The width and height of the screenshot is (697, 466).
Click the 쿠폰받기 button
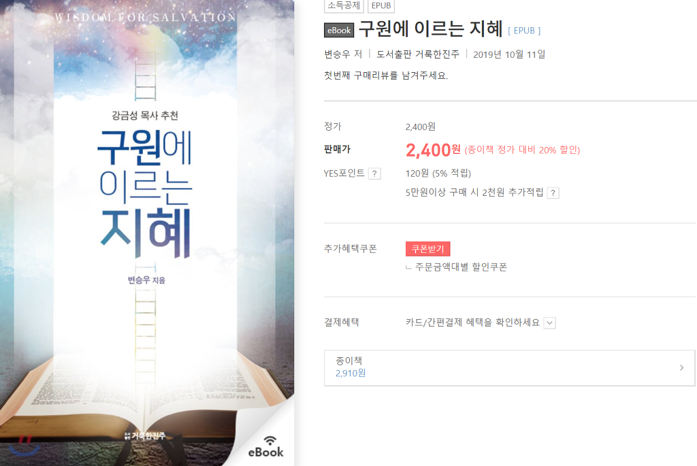[427, 249]
